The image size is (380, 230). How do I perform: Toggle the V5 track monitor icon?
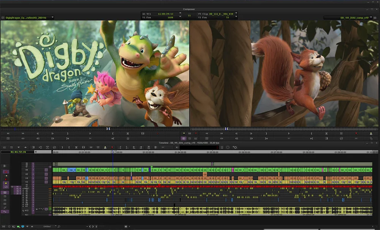[46, 174]
